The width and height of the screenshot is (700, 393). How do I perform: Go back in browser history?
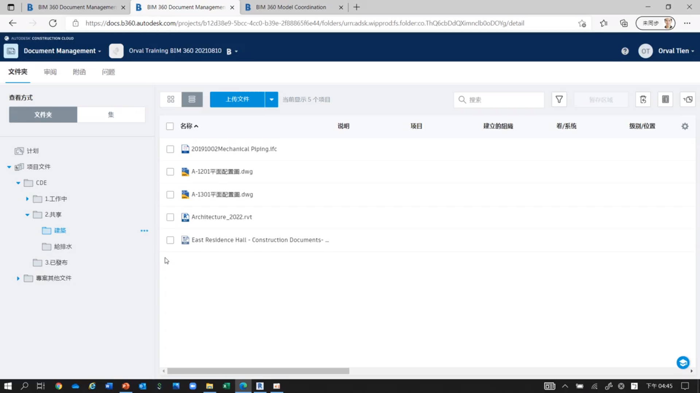13,23
